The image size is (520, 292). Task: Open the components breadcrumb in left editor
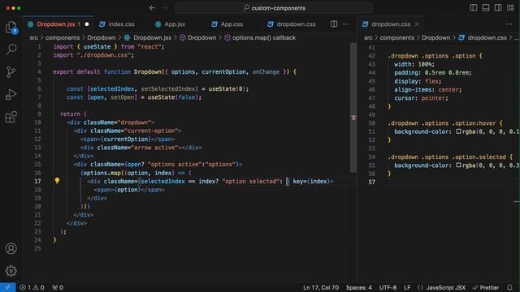(x=63, y=37)
